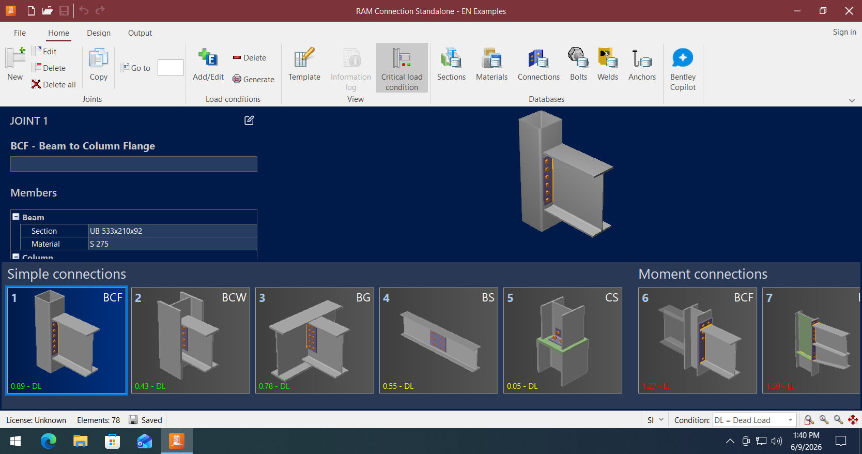The width and height of the screenshot is (862, 454).
Task: Collapse the Column members group
Action: (16, 256)
